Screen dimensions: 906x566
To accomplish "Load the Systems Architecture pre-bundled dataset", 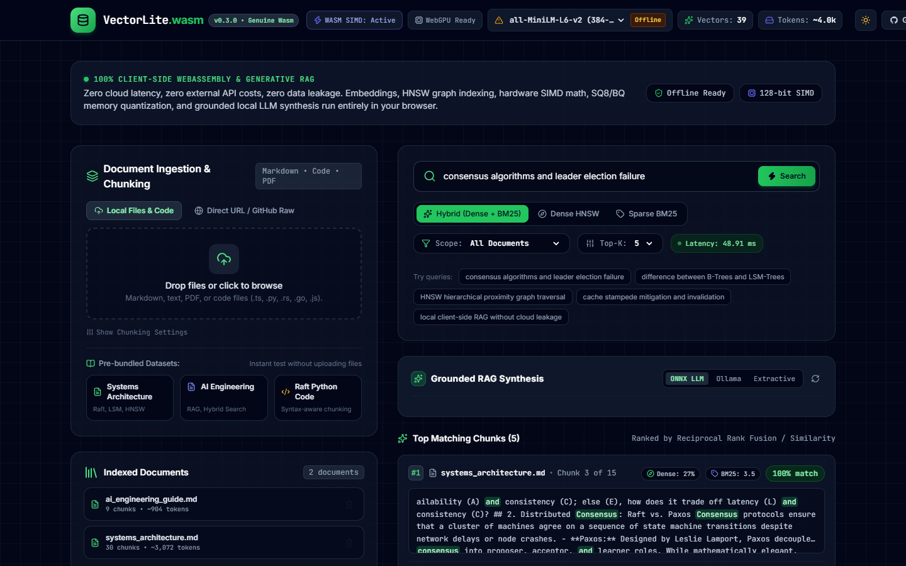I will click(130, 397).
